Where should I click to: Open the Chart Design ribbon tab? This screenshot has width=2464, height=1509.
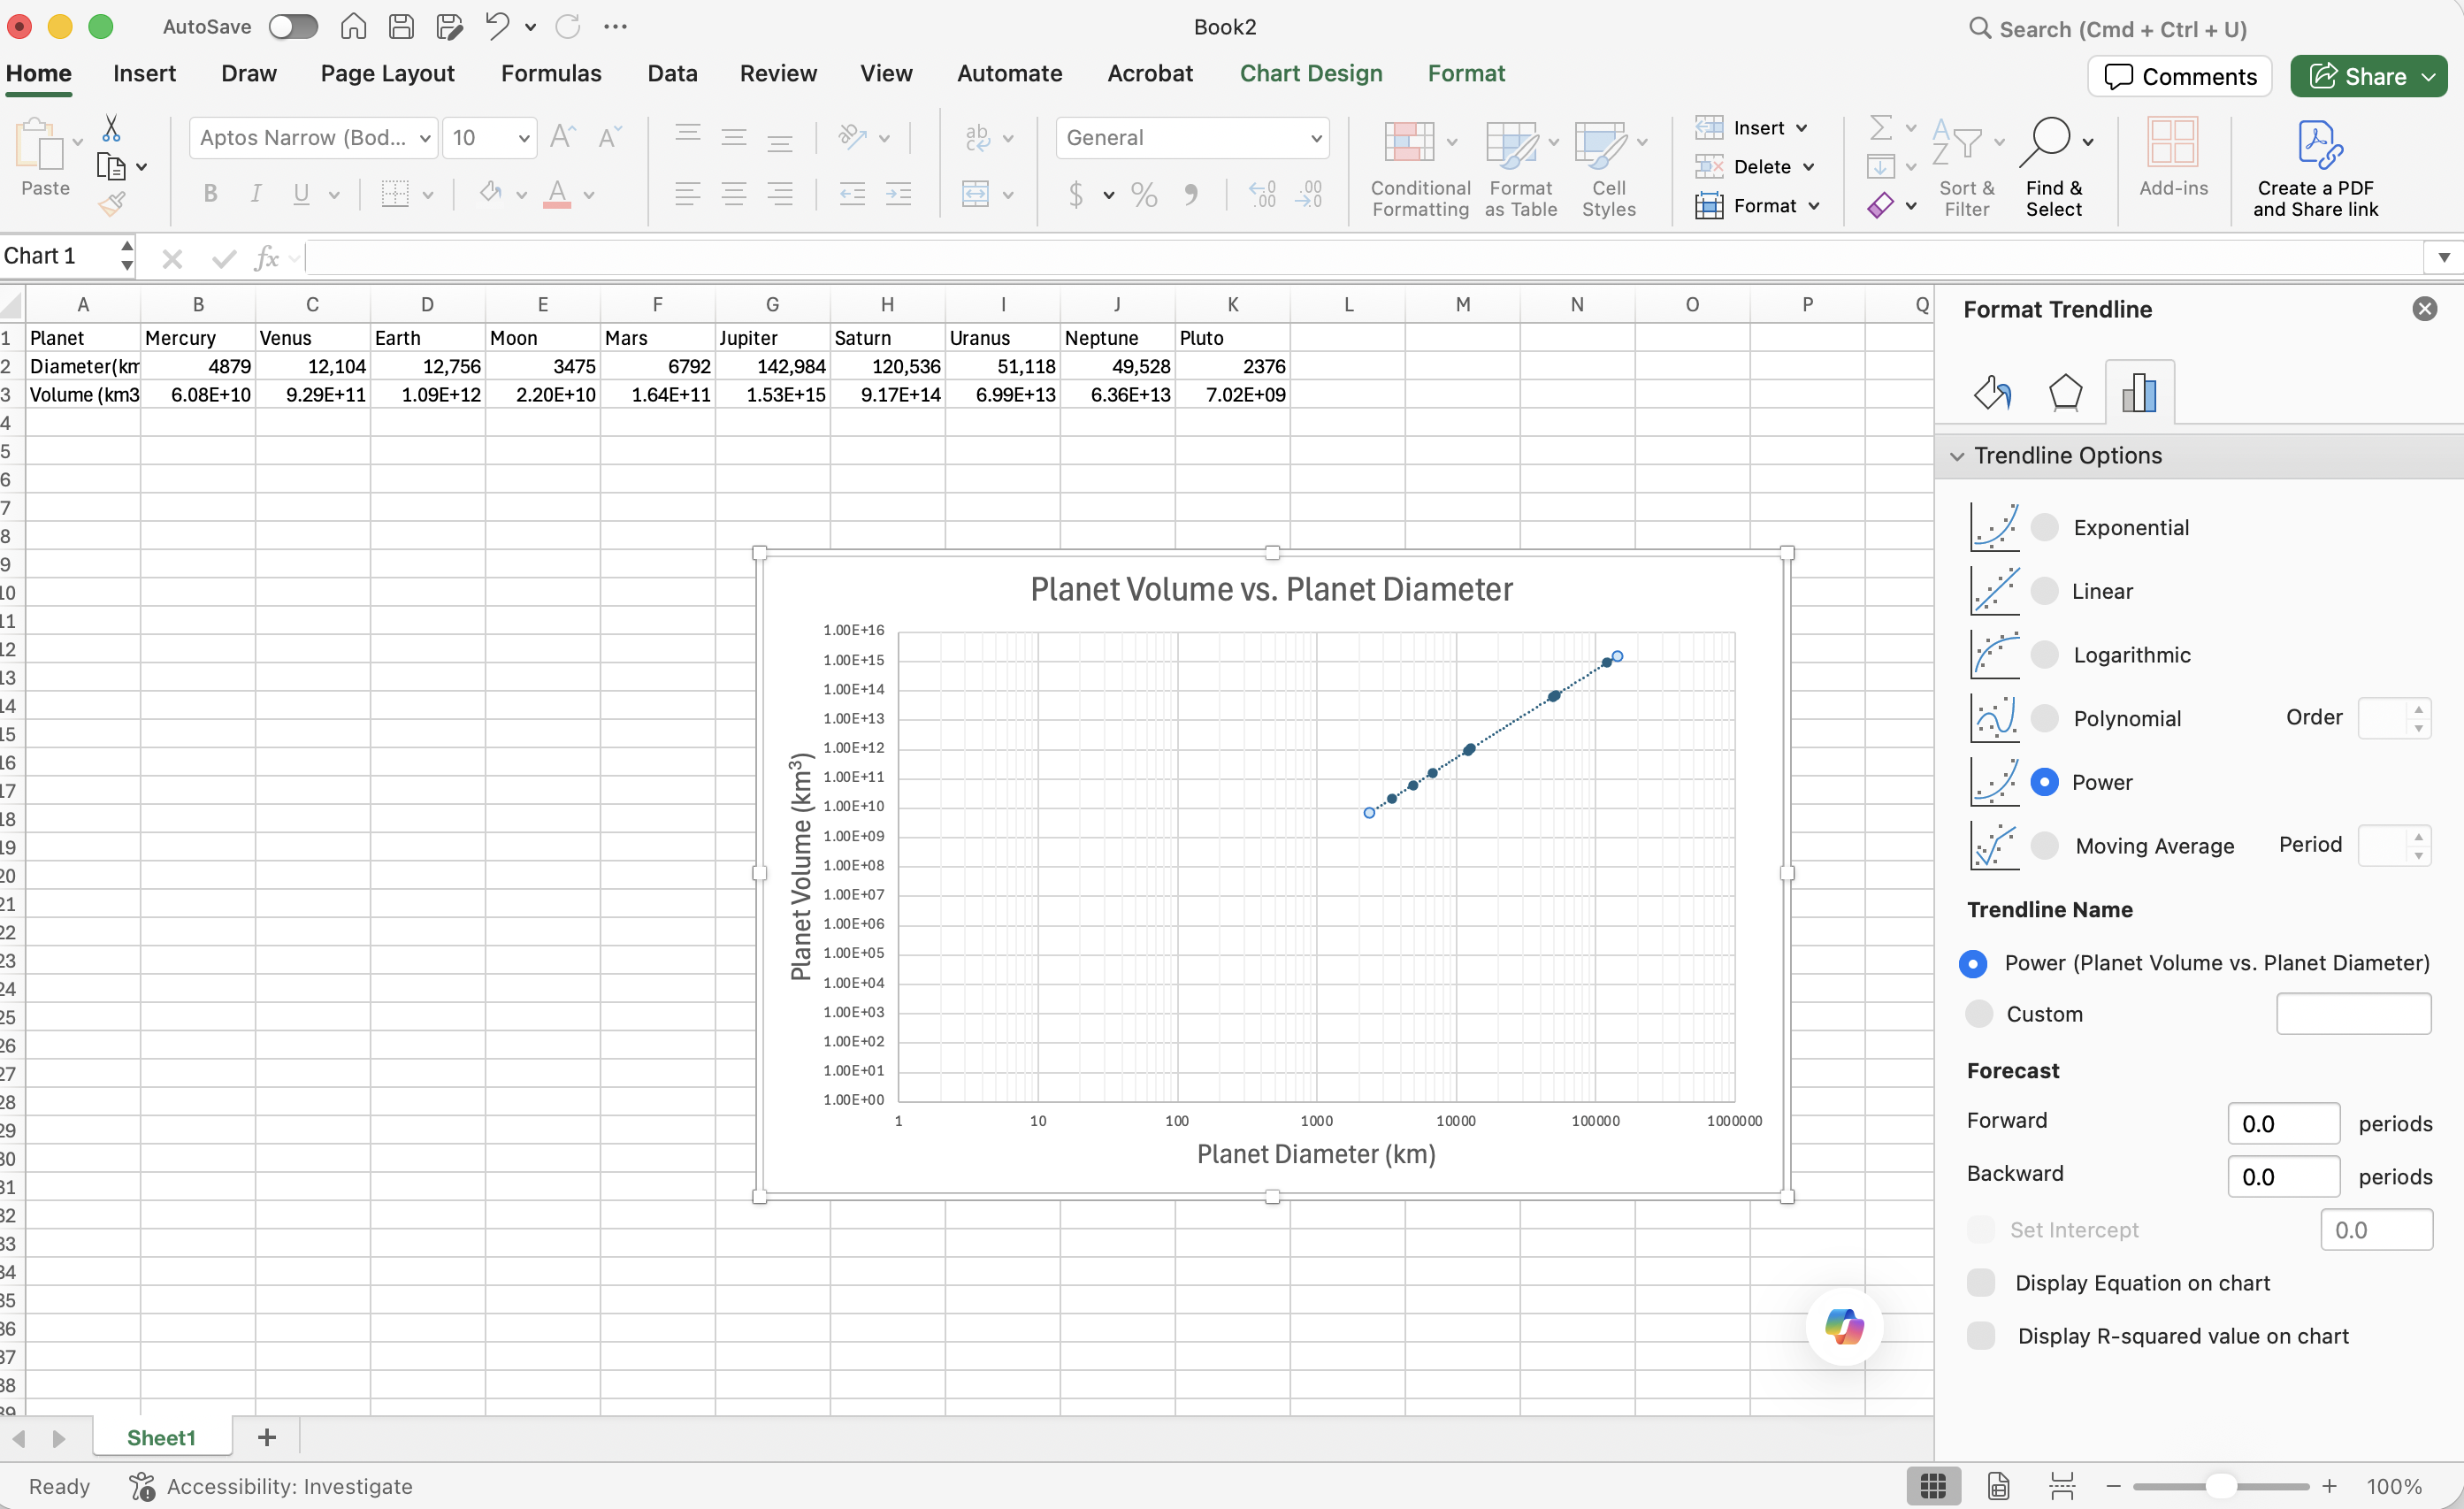point(1311,73)
